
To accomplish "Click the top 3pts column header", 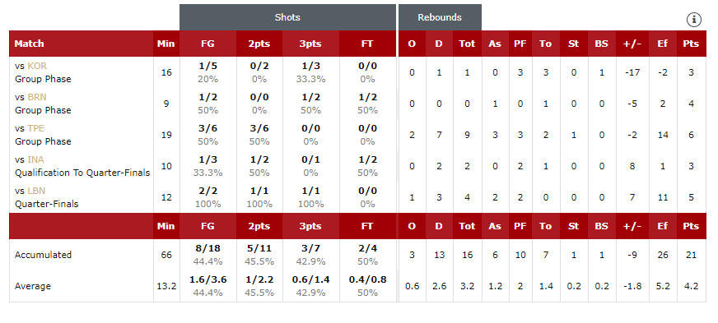I will coord(311,44).
